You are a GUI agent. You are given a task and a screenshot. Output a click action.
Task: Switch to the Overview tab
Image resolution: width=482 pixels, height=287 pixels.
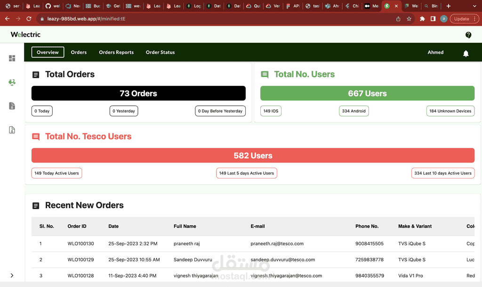[48, 52]
